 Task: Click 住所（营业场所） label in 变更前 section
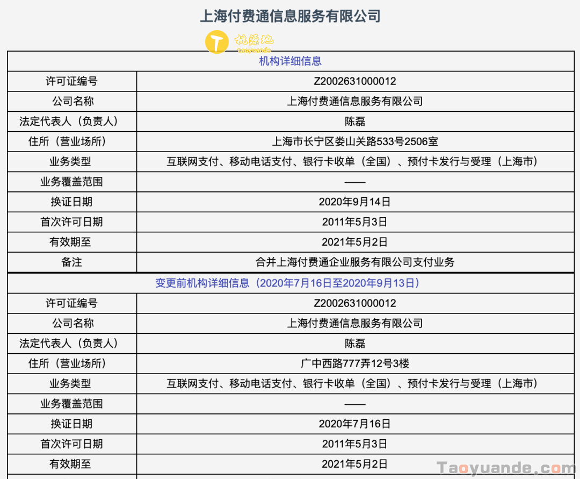point(67,363)
